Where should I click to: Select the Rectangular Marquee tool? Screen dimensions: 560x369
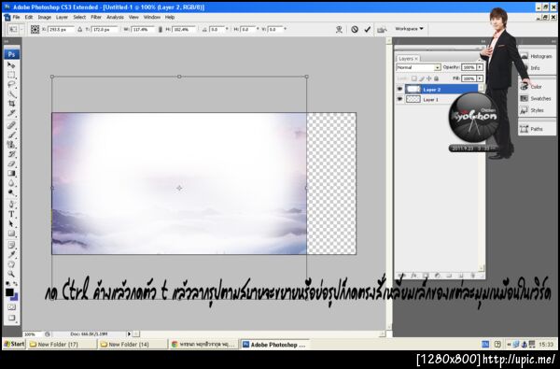11,75
